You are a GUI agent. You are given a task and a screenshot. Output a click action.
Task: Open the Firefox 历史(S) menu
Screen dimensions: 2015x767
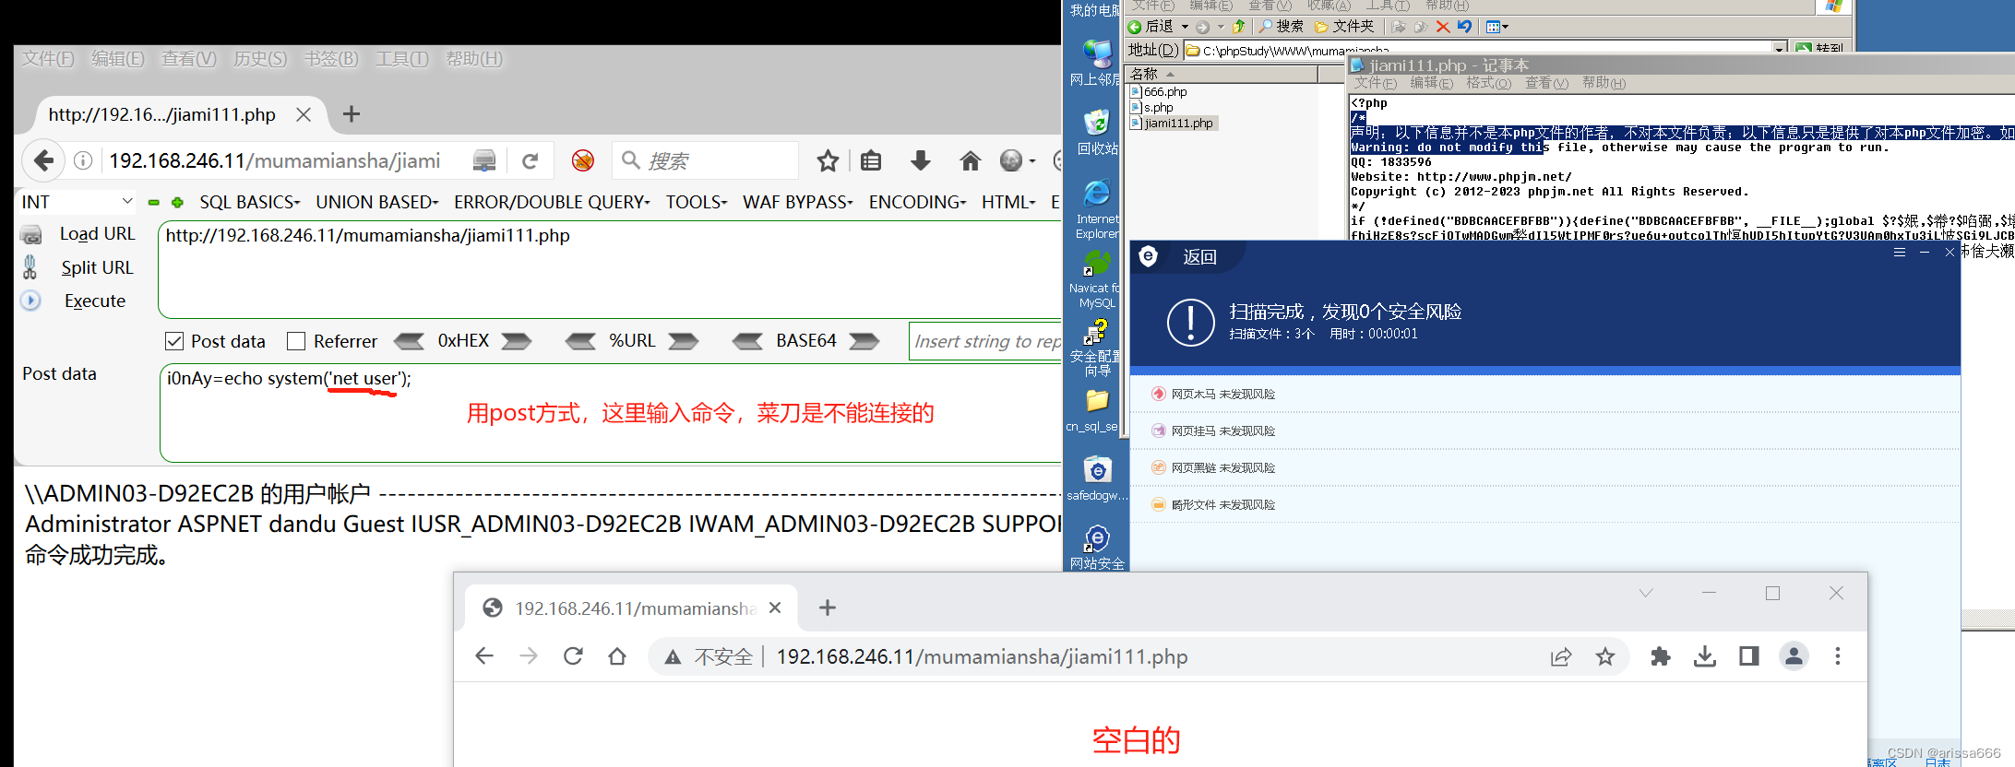(x=260, y=59)
